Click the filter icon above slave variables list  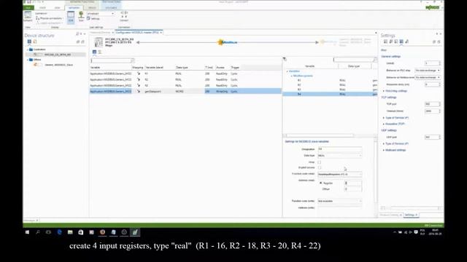(x=285, y=59)
